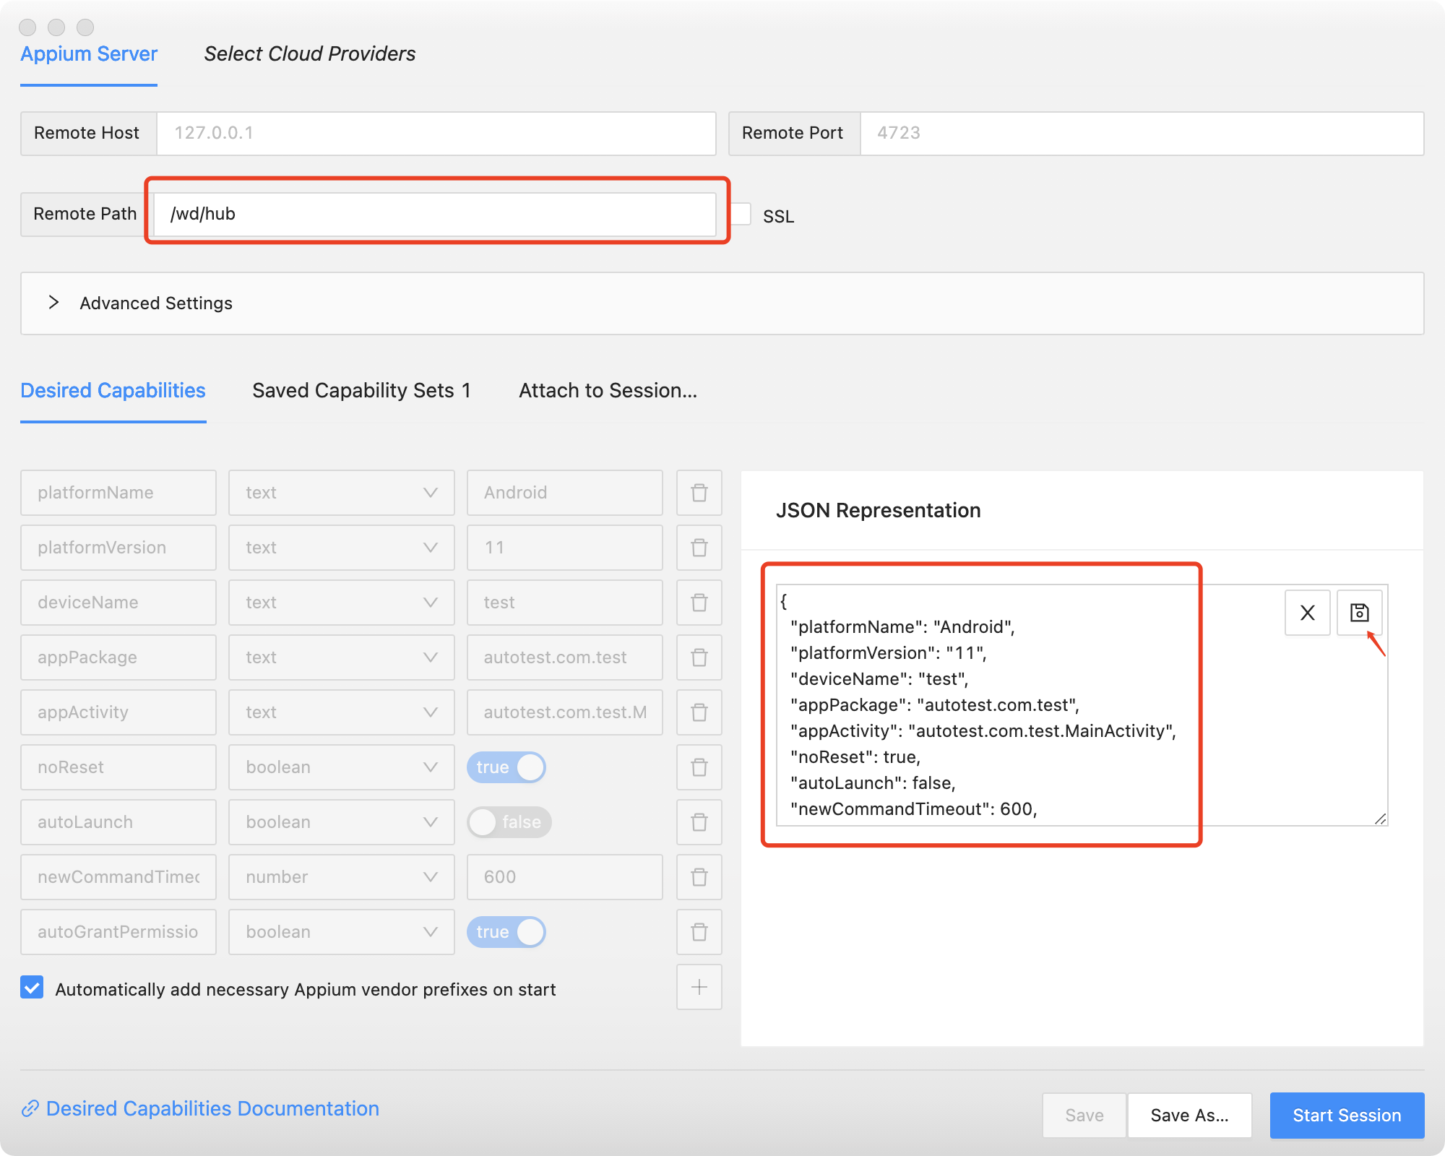Viewport: 1445px width, 1156px height.
Task: Open the number type dropdown for newCommandTimeout
Action: [x=341, y=877]
